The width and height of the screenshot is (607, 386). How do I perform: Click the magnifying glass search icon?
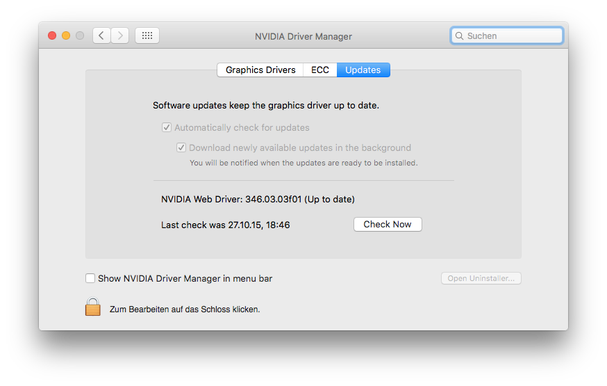click(460, 35)
